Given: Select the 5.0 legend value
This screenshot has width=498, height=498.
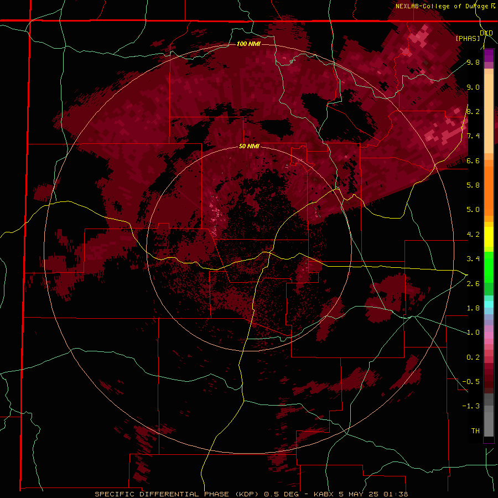Looking at the screenshot, I should [x=473, y=210].
